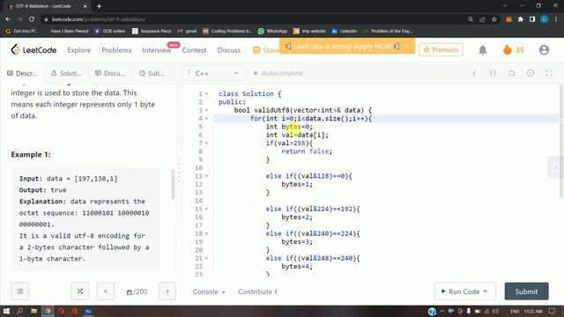
Task: Collapse for loop fold line 4
Action: pyautogui.click(x=206, y=119)
